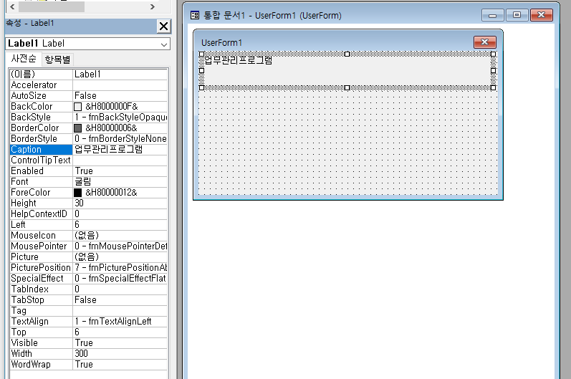Click the right arrow of horizontal scrollbar
Image resolution: width=571 pixels, height=379 pixels.
click(152, 6)
